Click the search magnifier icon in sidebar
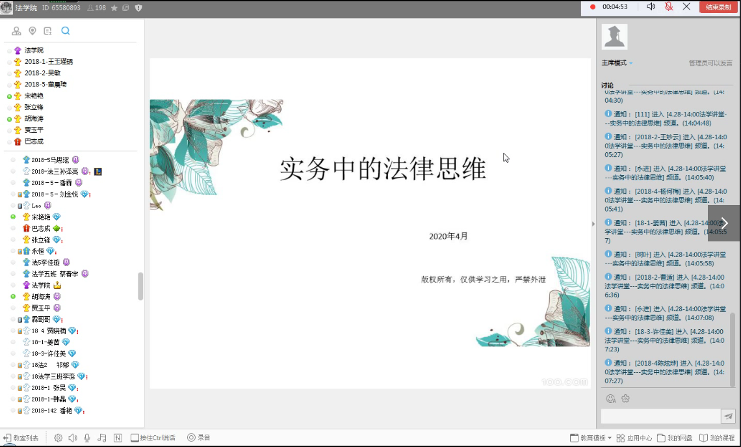 pos(65,31)
